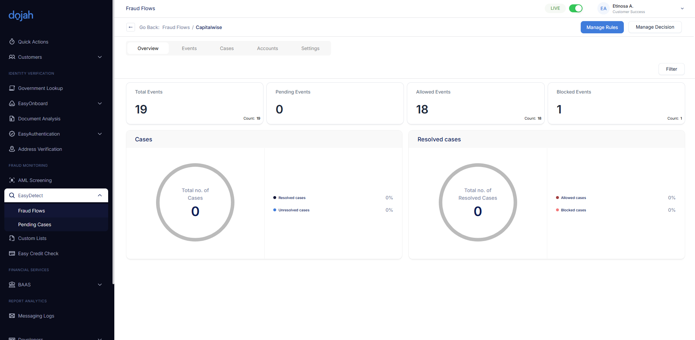Collapse the EasyDetect menu section
Viewport: 695px width, 340px height.
[100, 195]
